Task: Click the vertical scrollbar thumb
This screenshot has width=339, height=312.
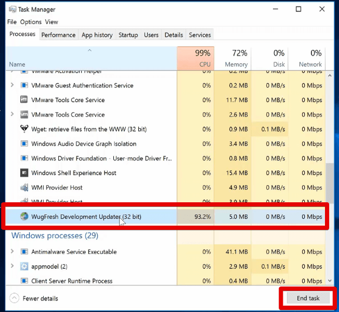Action: (x=330, y=183)
